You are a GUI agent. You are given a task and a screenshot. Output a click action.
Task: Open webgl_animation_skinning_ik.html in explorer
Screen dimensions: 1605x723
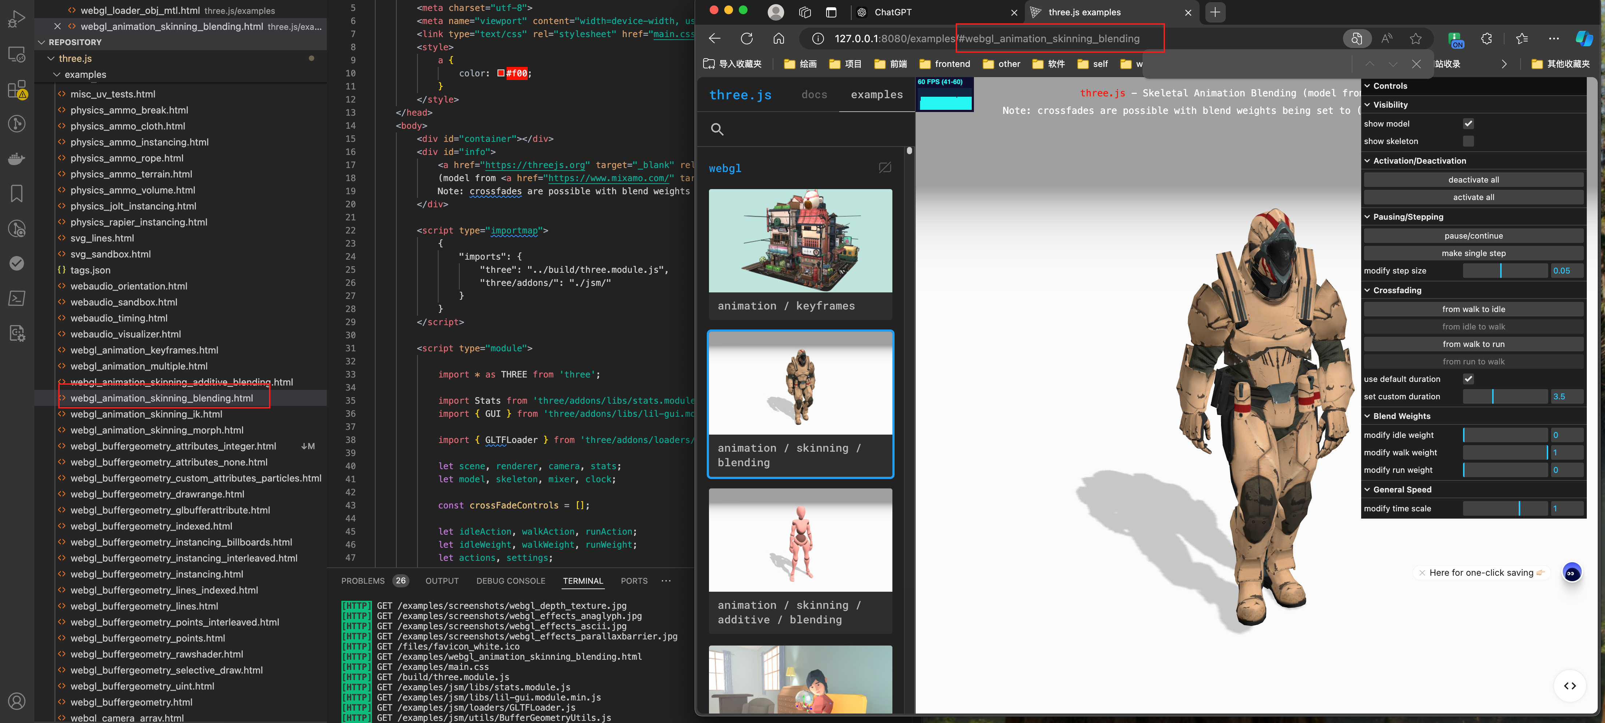146,414
